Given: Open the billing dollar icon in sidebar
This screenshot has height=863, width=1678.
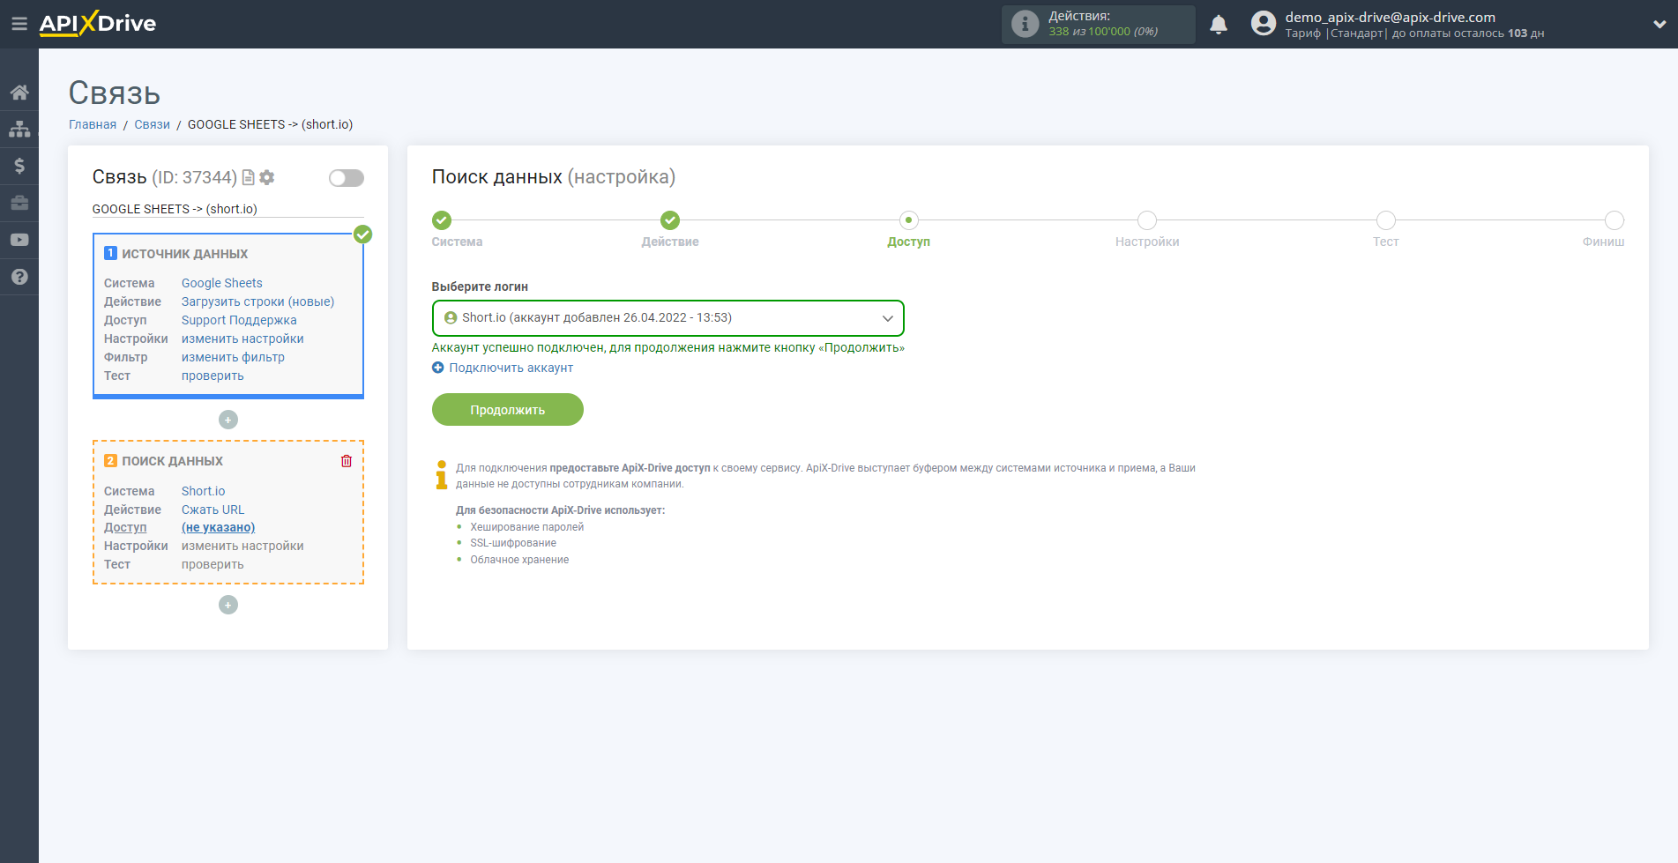Looking at the screenshot, I should [x=19, y=166].
